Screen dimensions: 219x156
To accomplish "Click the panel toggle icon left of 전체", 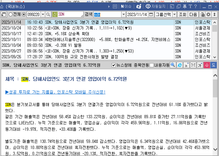I will tap(4, 14).
